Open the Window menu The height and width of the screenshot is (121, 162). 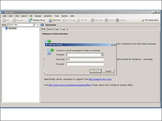(65, 16)
